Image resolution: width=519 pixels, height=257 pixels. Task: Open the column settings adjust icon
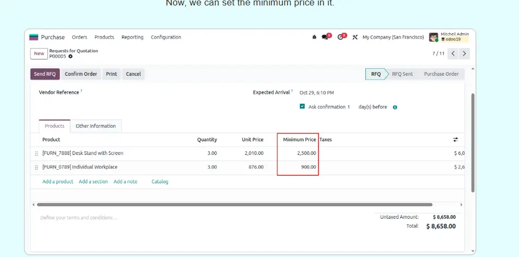coord(455,140)
